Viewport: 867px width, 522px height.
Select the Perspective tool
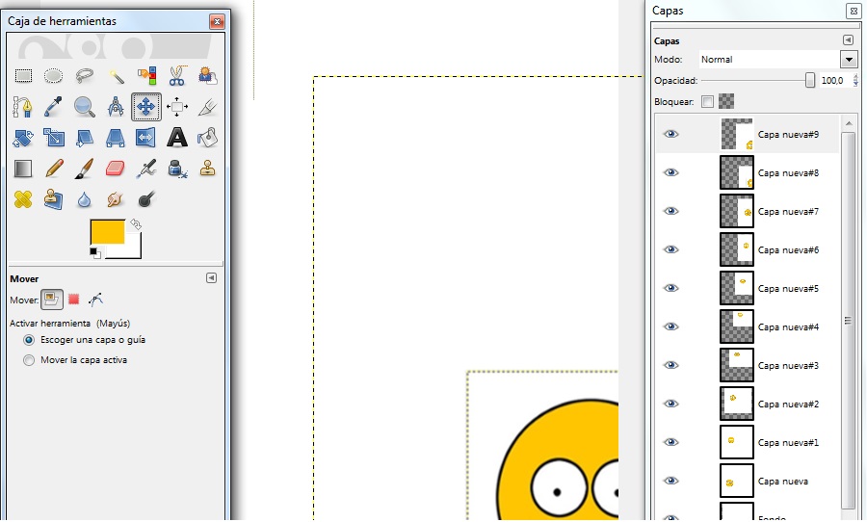[x=115, y=138]
